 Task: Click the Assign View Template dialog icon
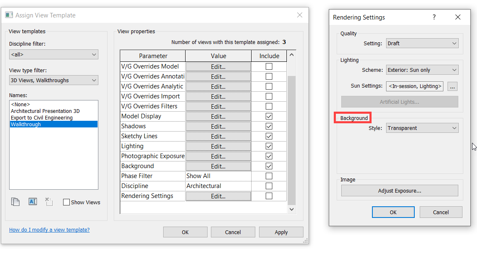click(9, 15)
